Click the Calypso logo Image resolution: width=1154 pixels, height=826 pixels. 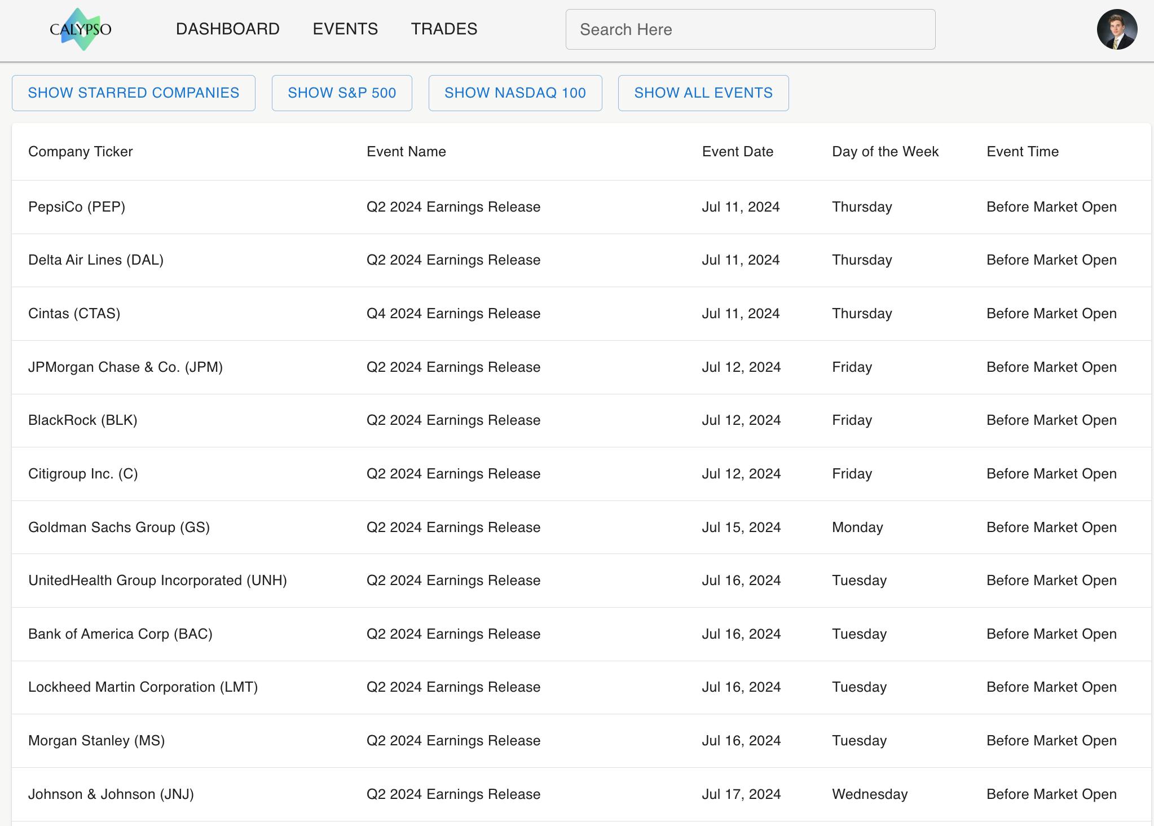coord(81,29)
